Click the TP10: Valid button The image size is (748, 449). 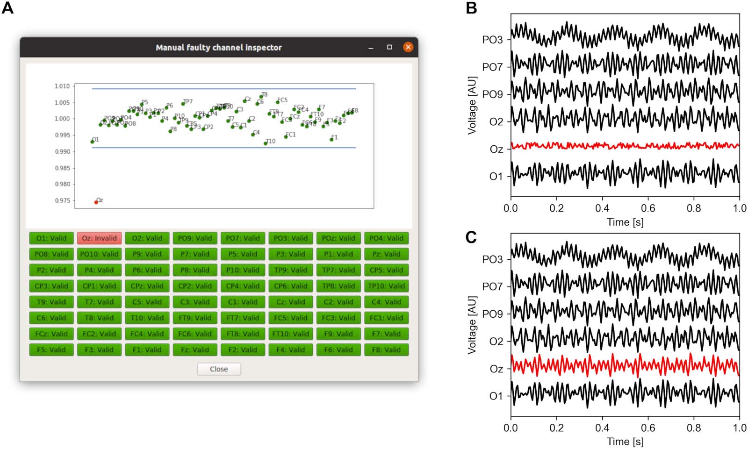click(x=386, y=286)
